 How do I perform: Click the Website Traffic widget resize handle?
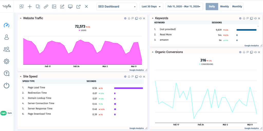(146, 70)
